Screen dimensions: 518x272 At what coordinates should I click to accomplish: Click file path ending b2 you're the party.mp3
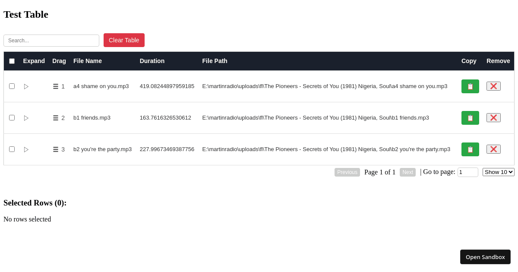(326, 149)
